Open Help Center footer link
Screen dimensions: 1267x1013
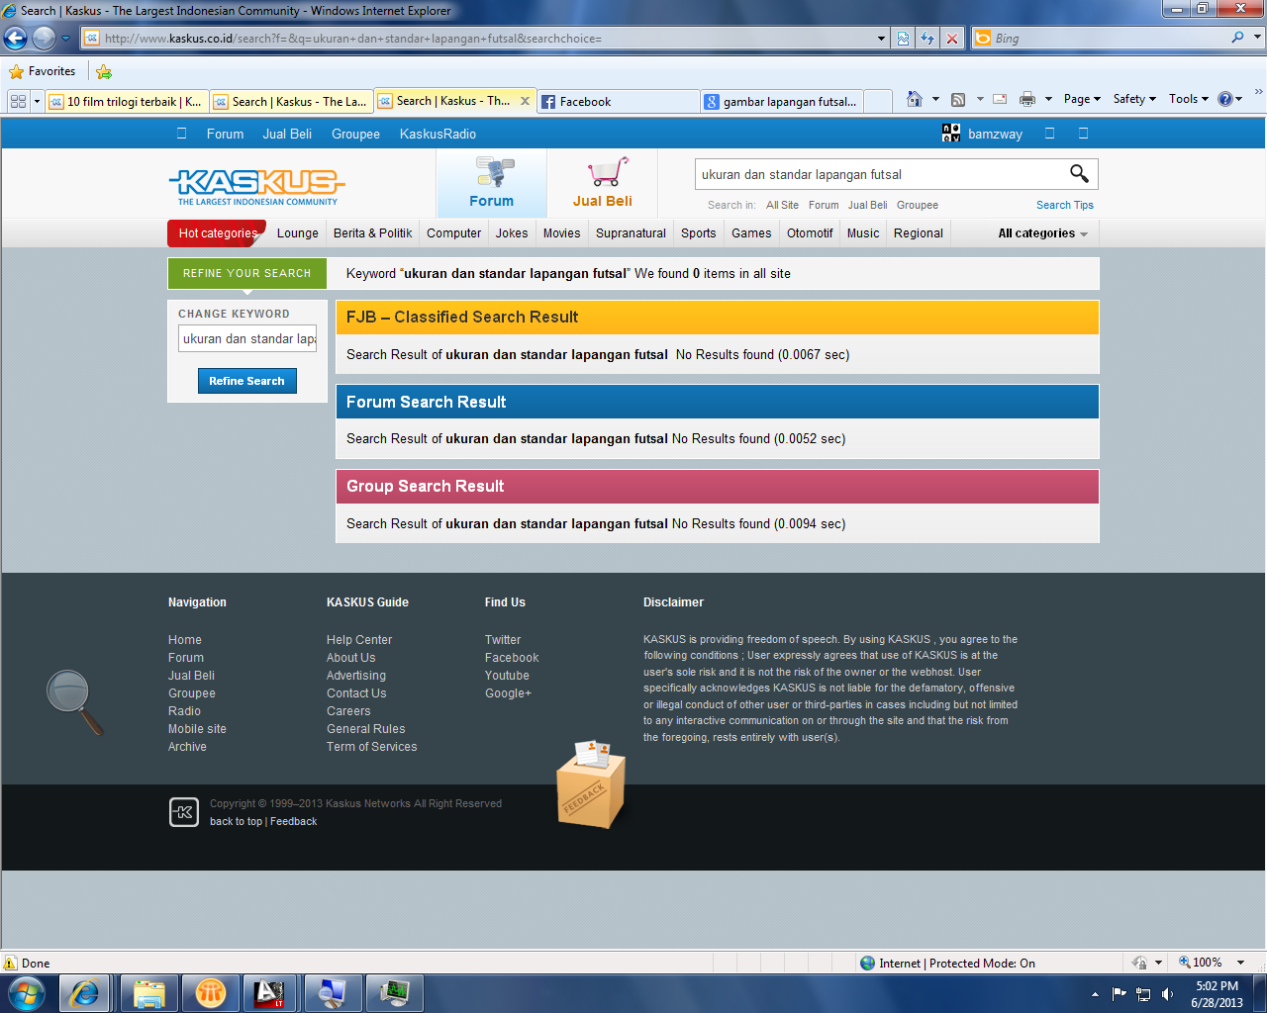(359, 640)
